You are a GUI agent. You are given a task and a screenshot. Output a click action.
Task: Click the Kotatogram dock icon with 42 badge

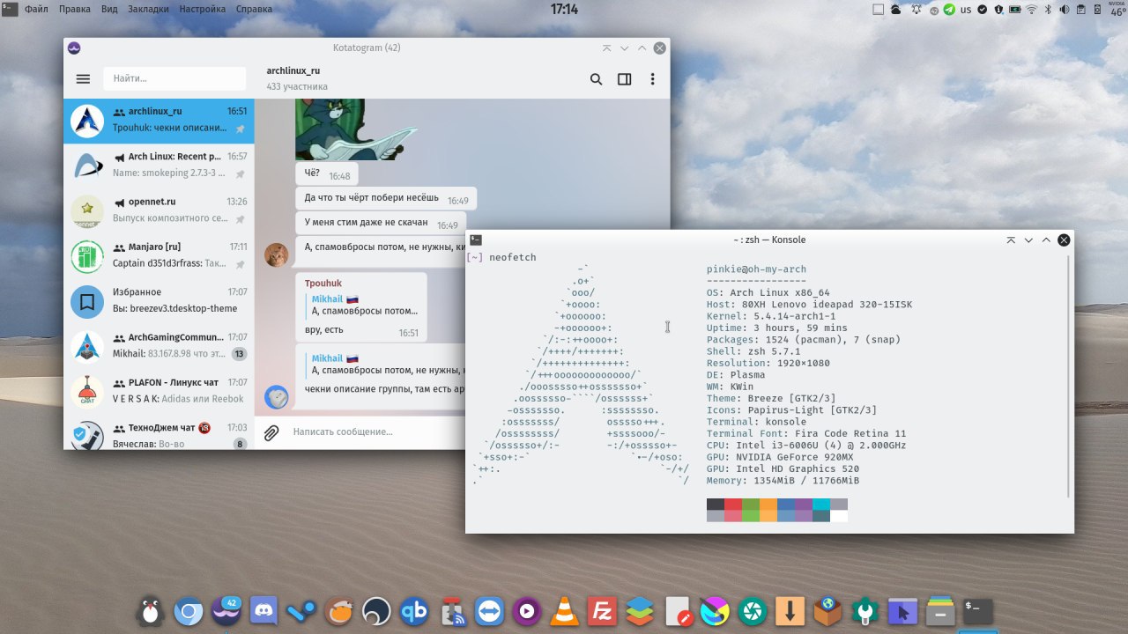coord(226,610)
